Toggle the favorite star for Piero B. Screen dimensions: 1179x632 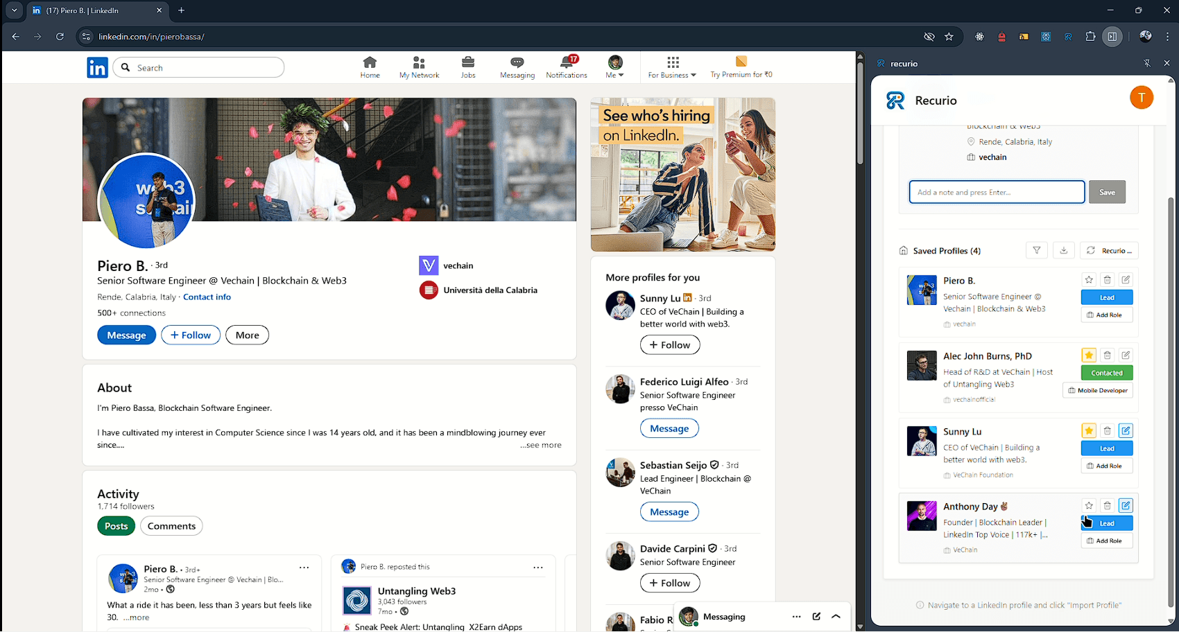point(1089,280)
